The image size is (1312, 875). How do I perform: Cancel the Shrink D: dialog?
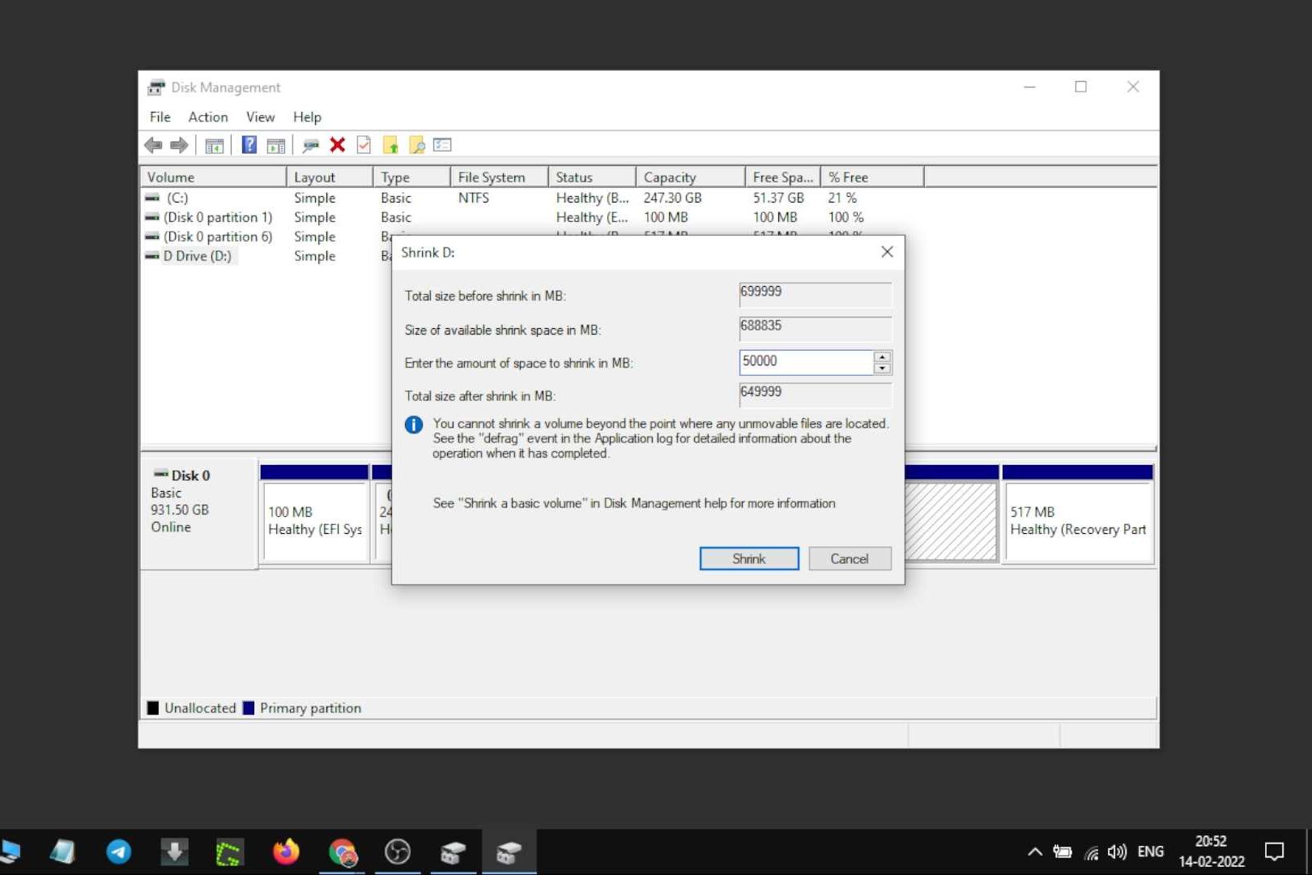pos(849,558)
